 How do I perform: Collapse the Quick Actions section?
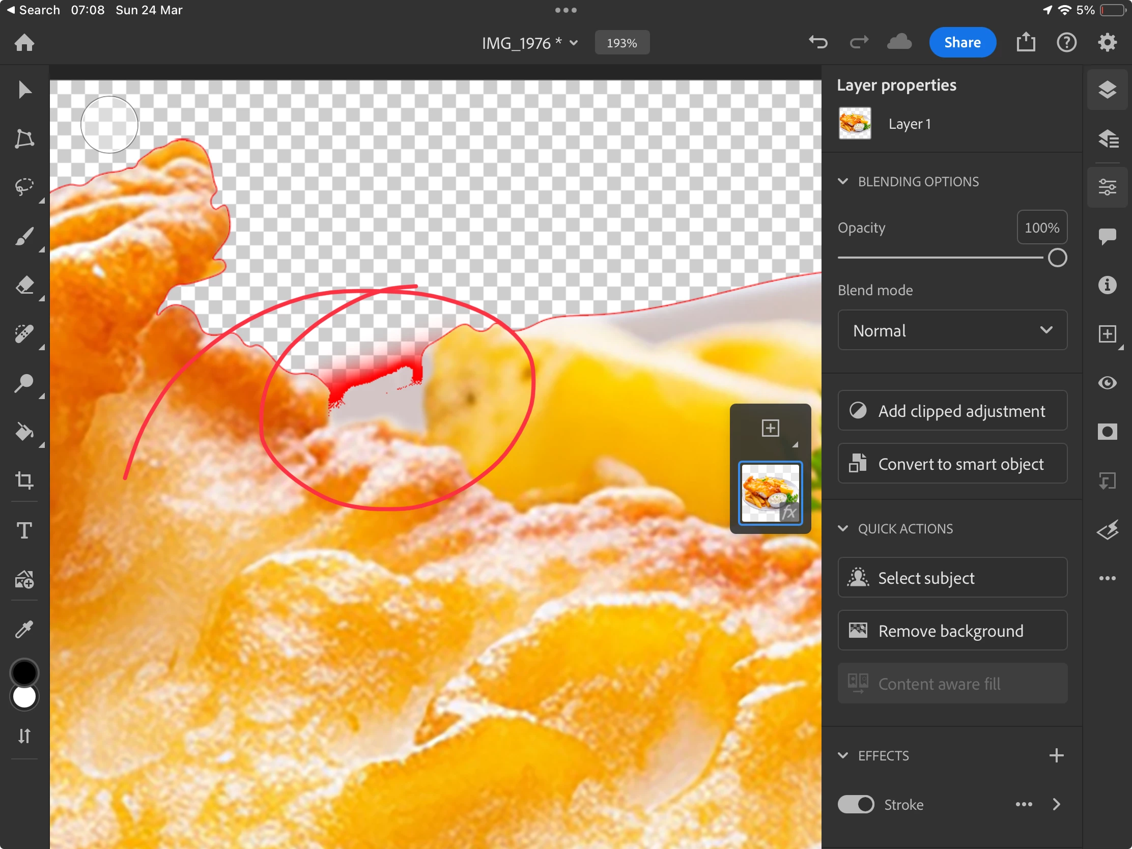[843, 528]
